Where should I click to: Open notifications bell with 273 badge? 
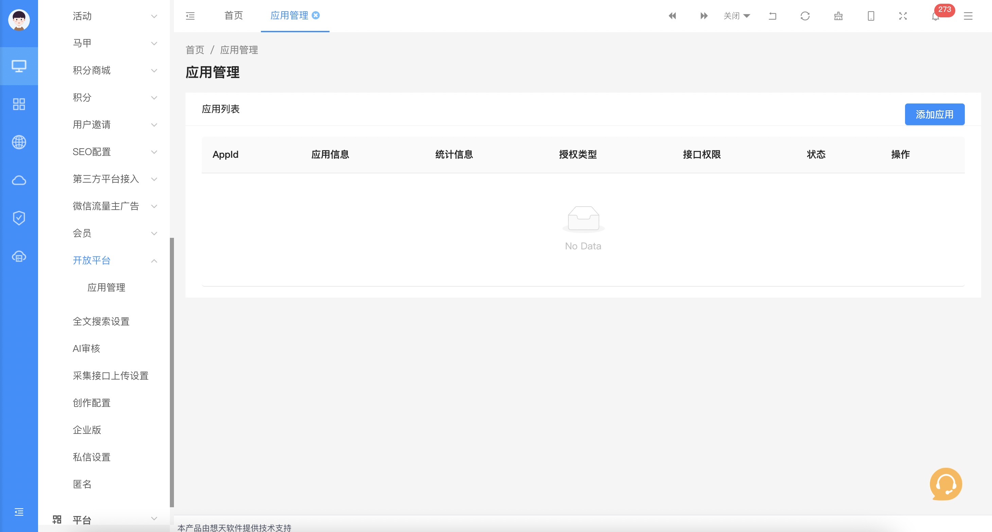pyautogui.click(x=936, y=16)
